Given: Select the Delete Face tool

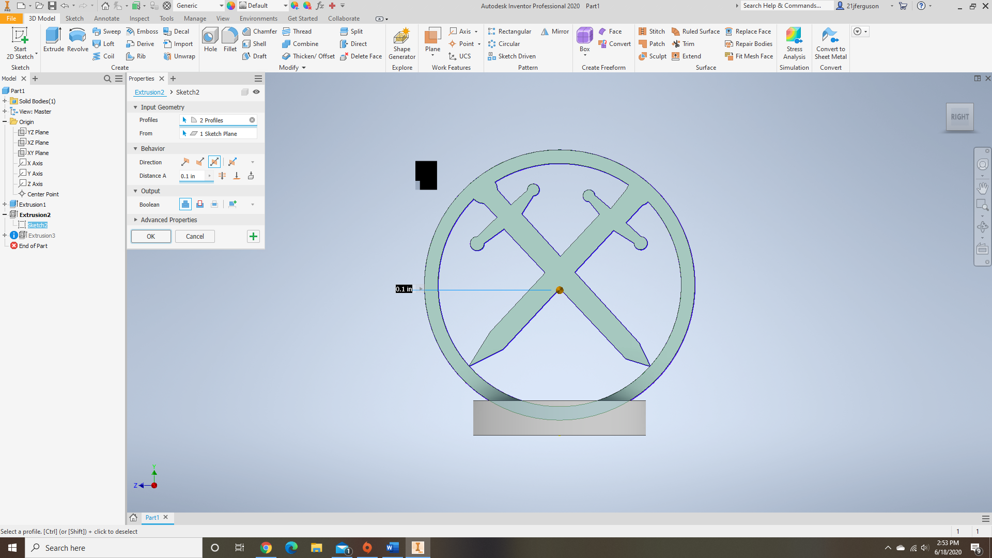Looking at the screenshot, I should 361,56.
